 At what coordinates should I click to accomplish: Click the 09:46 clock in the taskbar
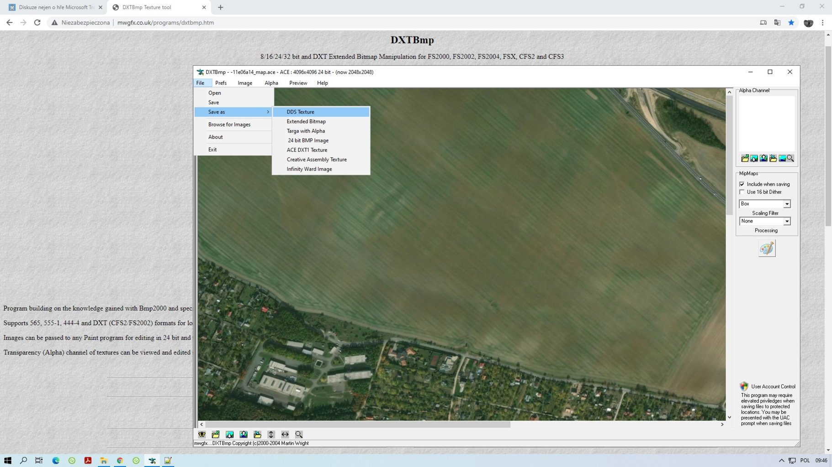[821, 461]
